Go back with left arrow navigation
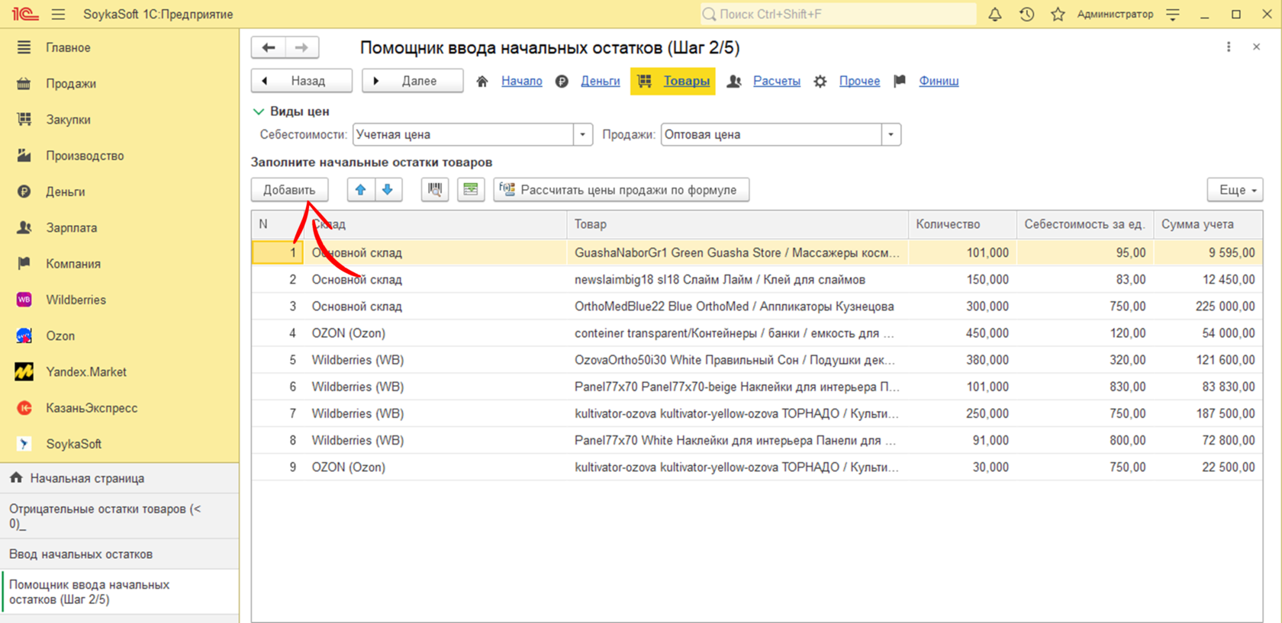Image resolution: width=1282 pixels, height=623 pixels. pyautogui.click(x=269, y=47)
